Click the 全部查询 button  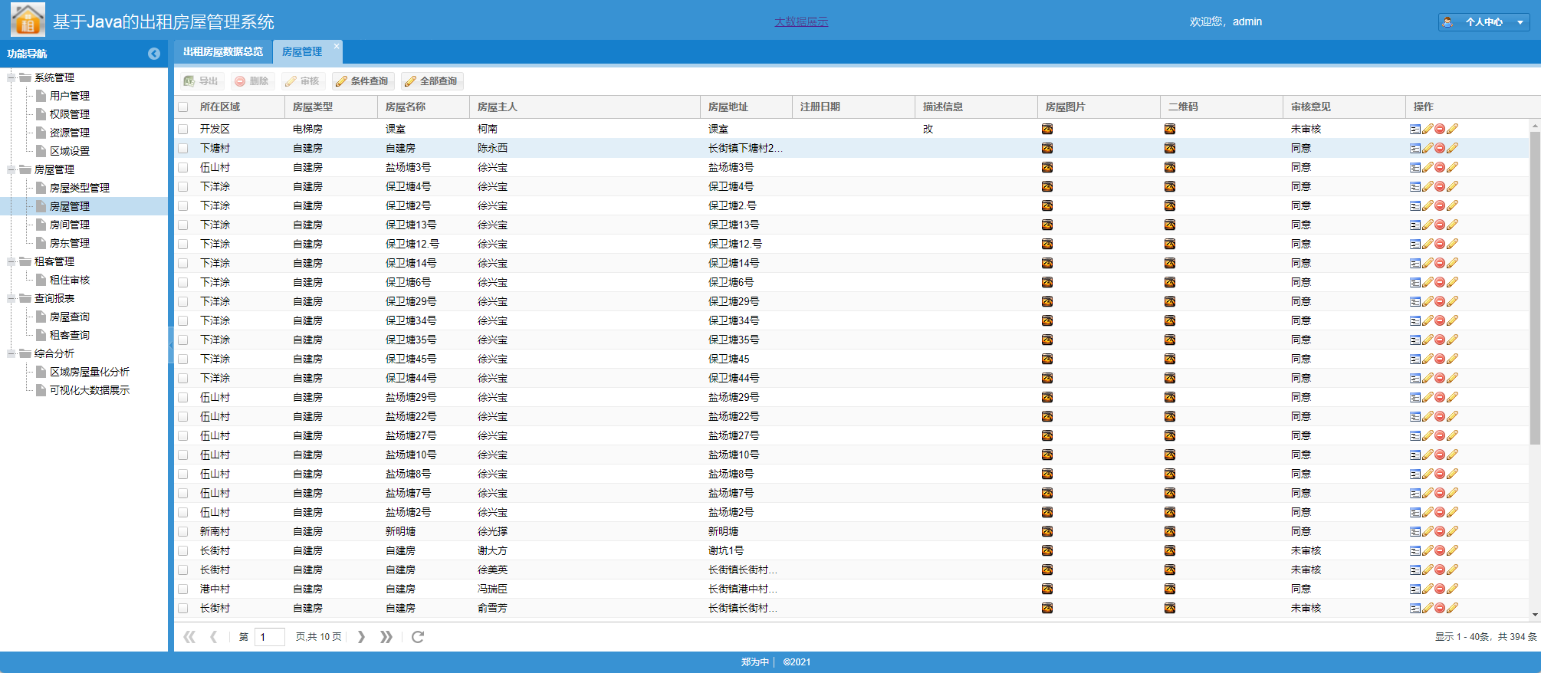(x=432, y=81)
